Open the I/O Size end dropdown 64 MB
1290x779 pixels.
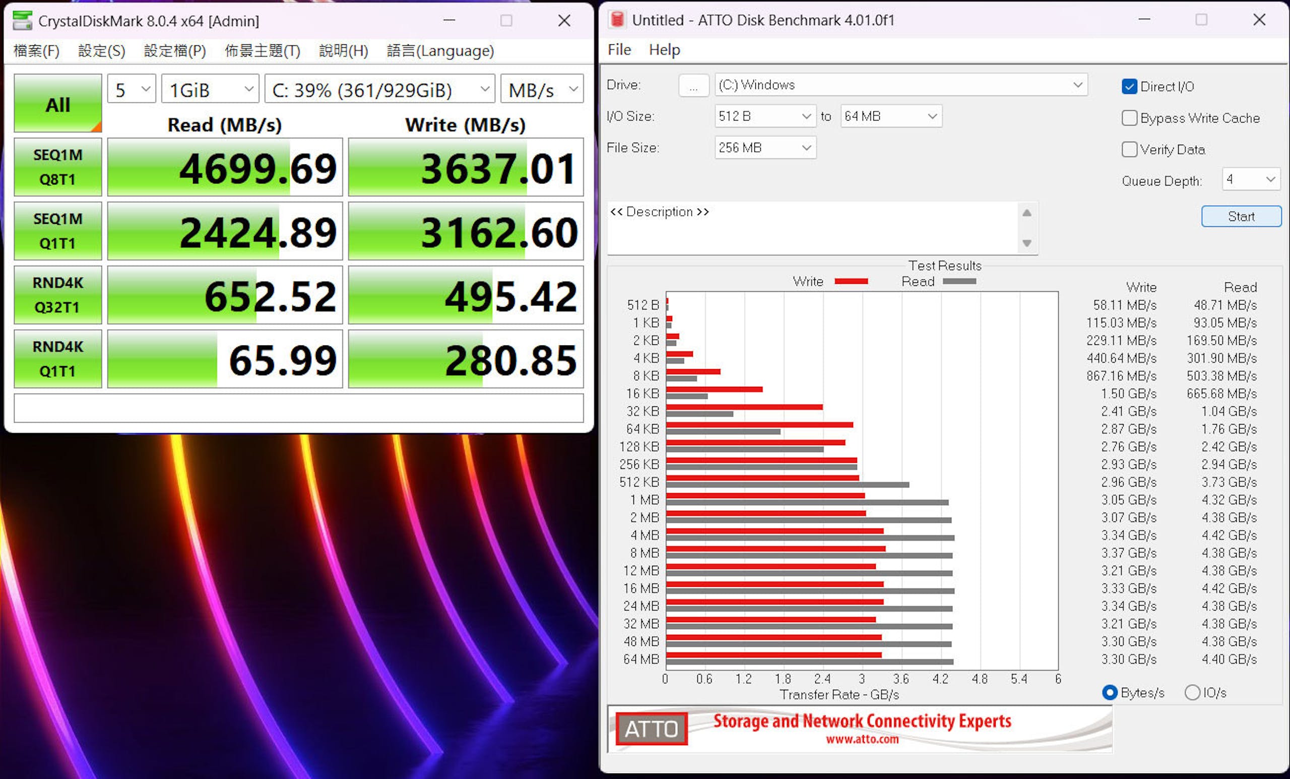pos(890,116)
